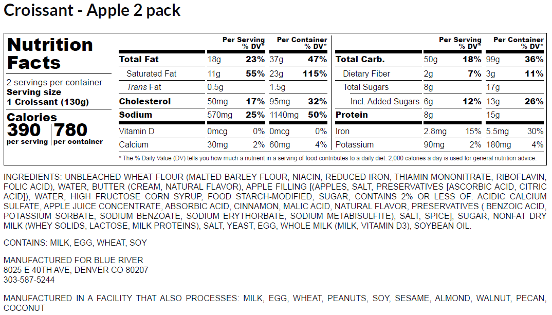Click the 390 calories per serving value
552x315 pixels.
(27, 130)
